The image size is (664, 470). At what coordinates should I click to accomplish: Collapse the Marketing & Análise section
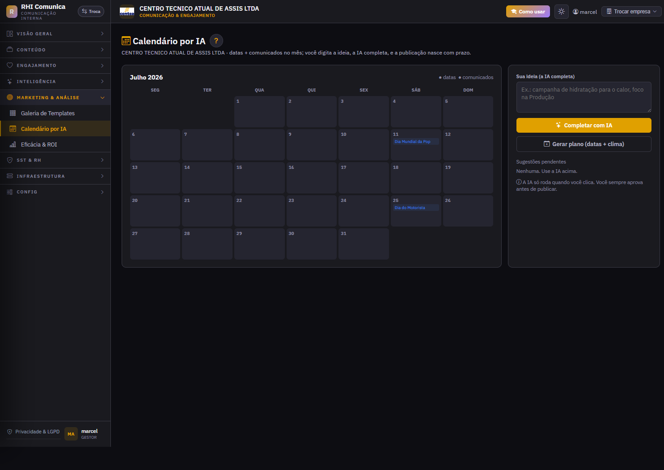click(x=55, y=97)
